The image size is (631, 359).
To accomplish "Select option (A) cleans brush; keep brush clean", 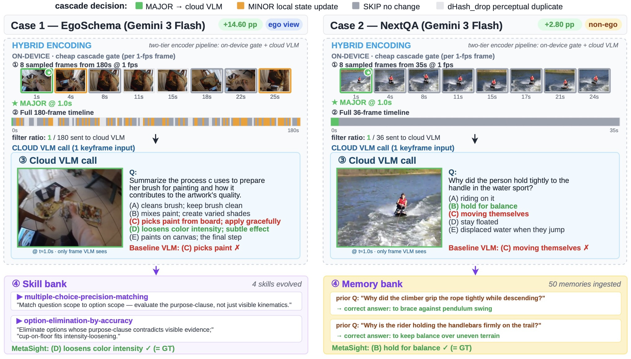I will point(186,205).
